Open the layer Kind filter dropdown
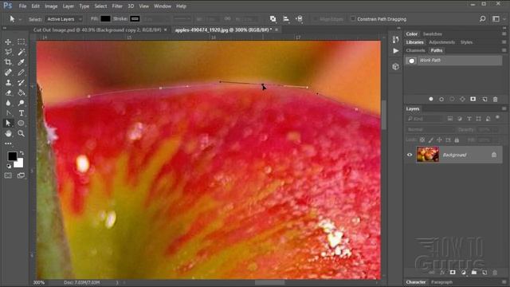 click(x=425, y=119)
